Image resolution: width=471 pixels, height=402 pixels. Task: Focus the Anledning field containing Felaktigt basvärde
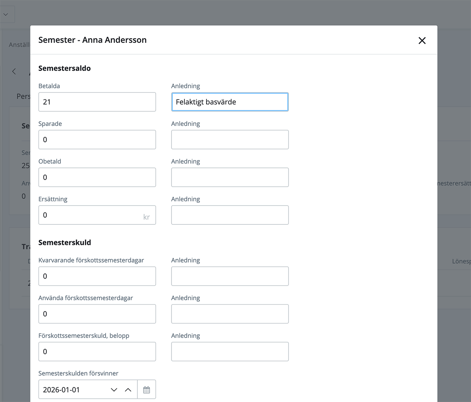[x=230, y=102]
